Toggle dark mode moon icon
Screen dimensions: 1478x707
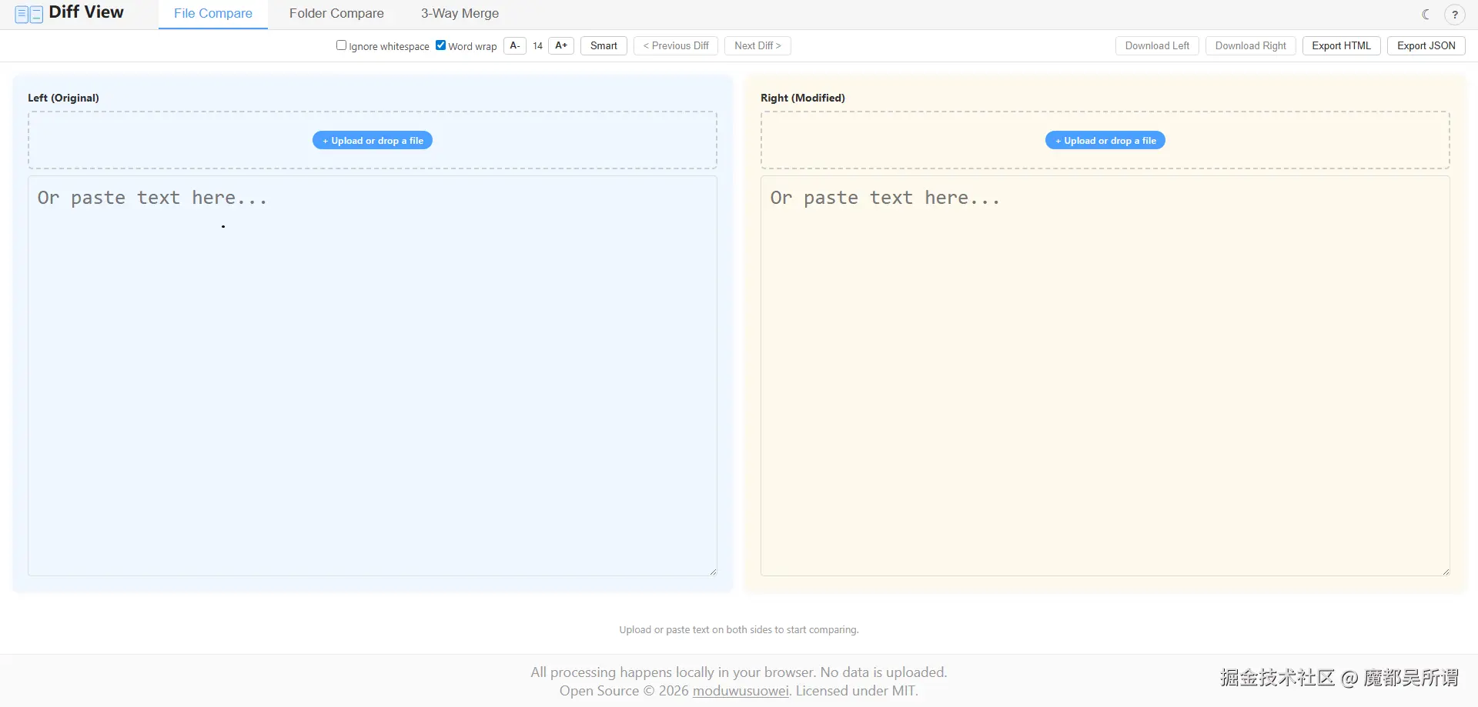[x=1426, y=14]
